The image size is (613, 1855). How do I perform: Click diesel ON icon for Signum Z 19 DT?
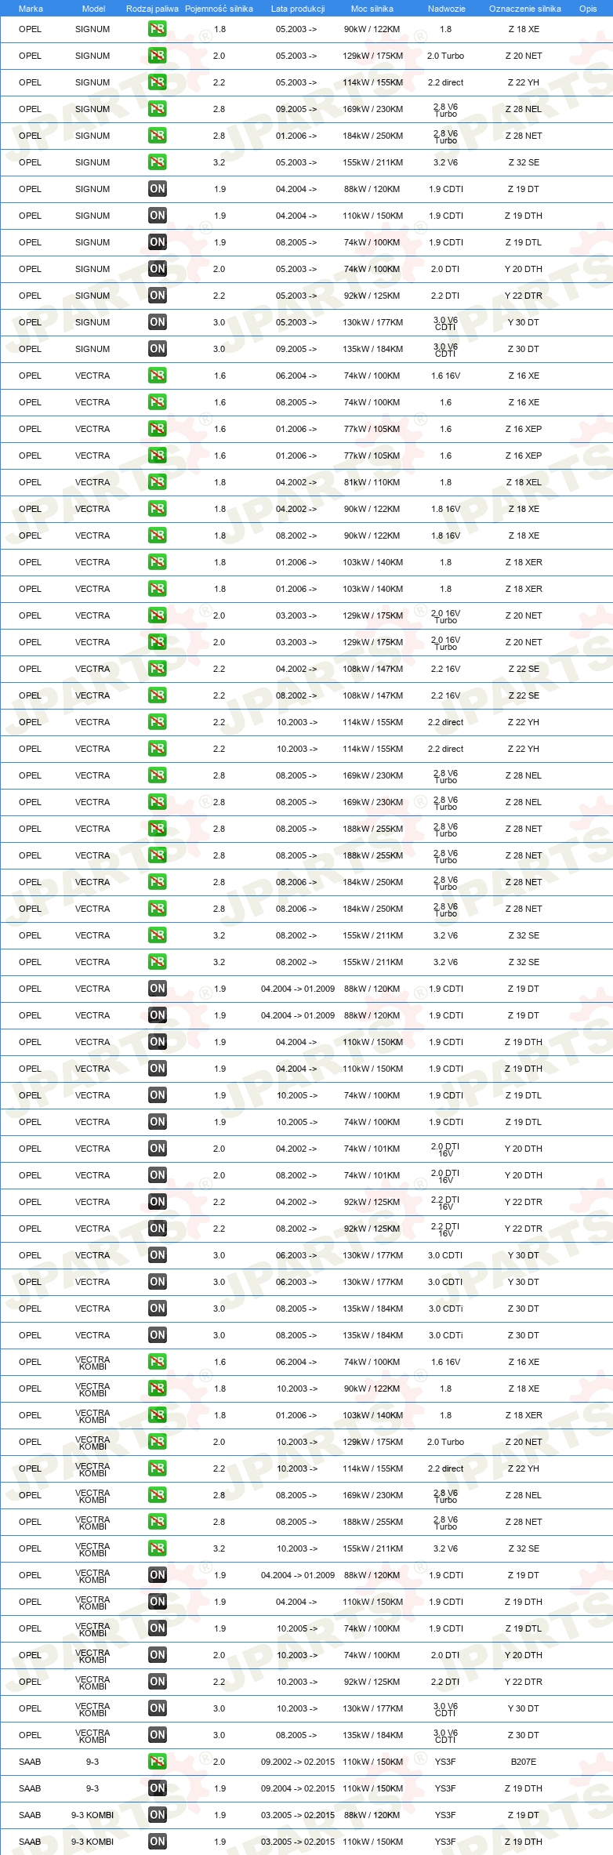157,189
